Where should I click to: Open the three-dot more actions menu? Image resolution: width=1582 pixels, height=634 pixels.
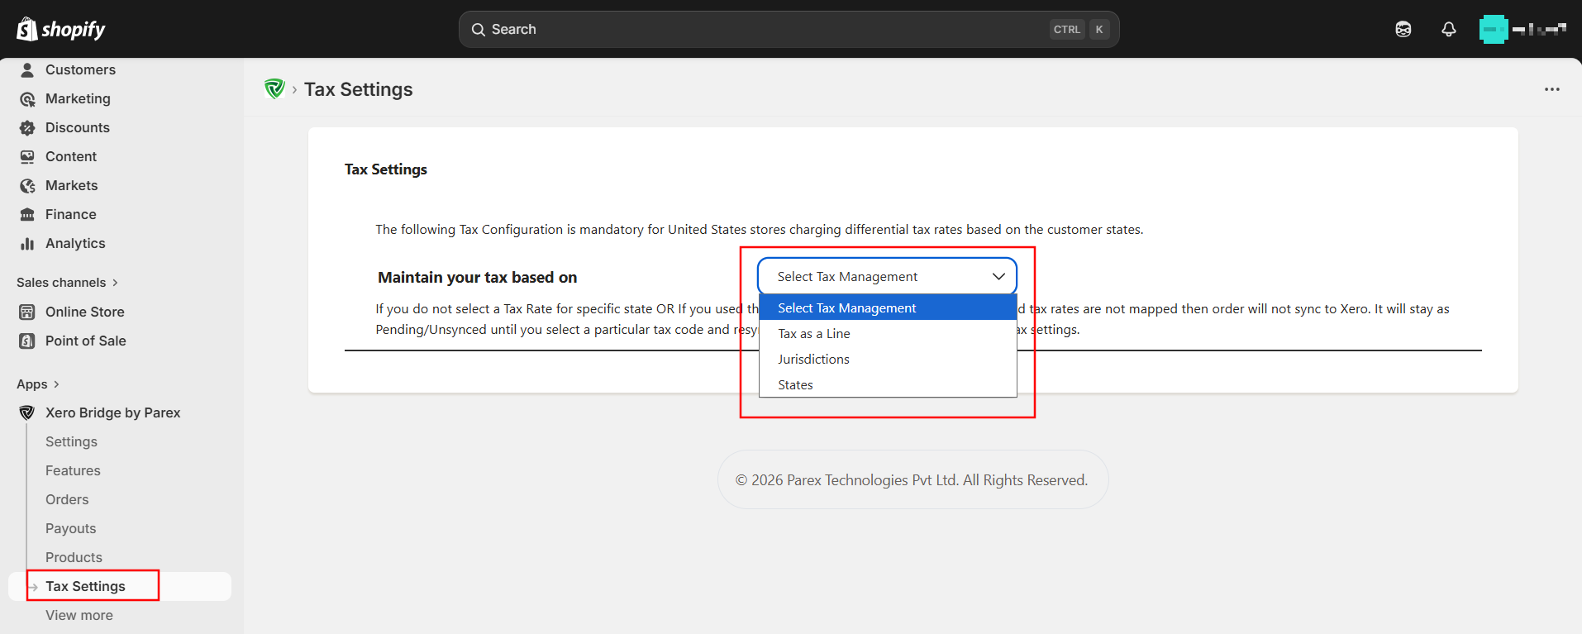(1551, 89)
